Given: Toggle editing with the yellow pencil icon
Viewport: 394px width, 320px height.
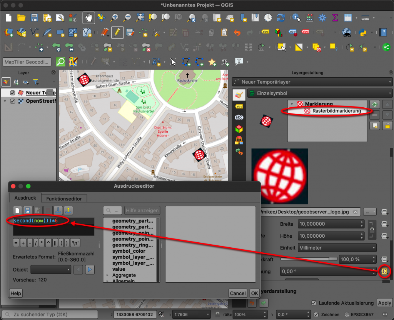Looking at the screenshot, I should tap(117, 32).
